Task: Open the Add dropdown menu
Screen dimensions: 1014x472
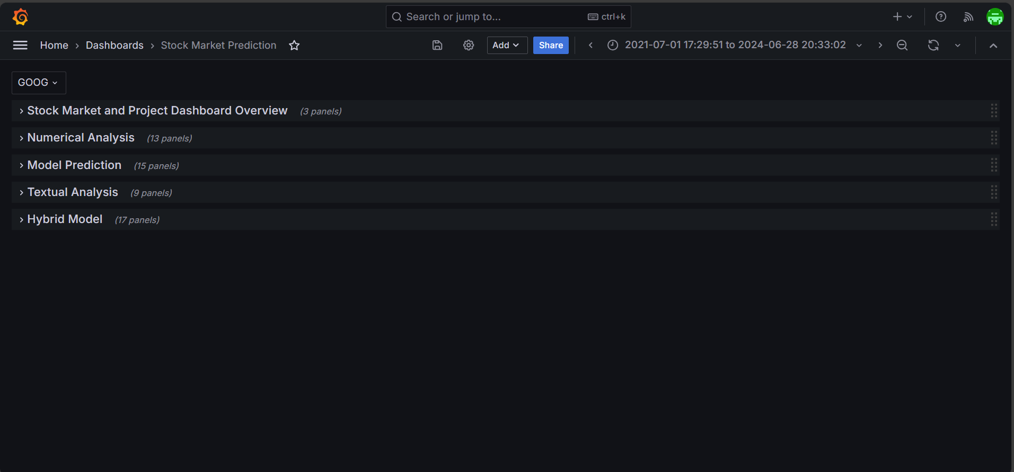Action: tap(507, 46)
